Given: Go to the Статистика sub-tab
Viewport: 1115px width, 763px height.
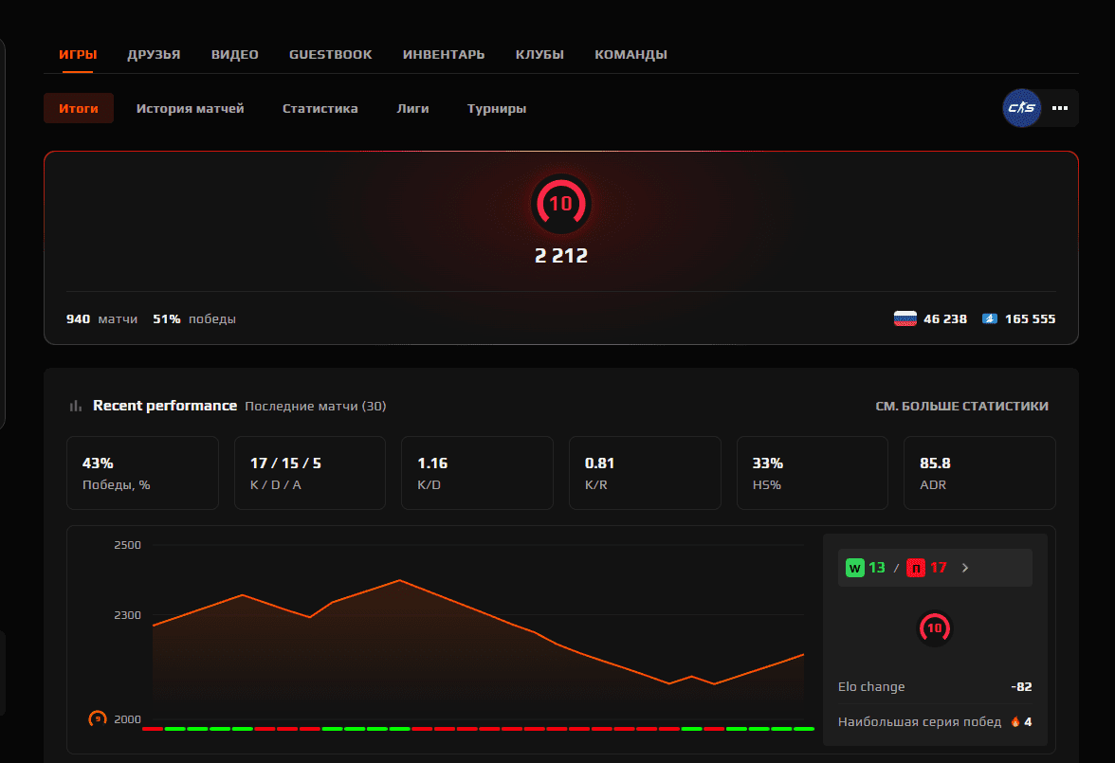Looking at the screenshot, I should (x=320, y=108).
